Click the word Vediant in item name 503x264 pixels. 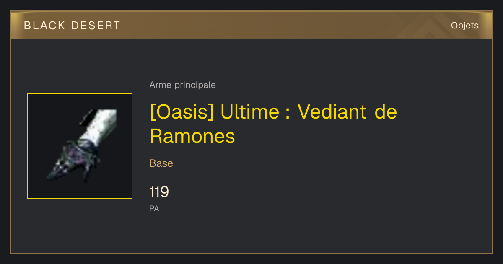tap(332, 112)
